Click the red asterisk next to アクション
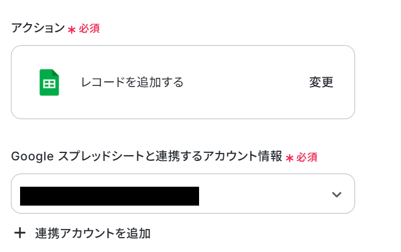The image size is (401, 252). 72,30
